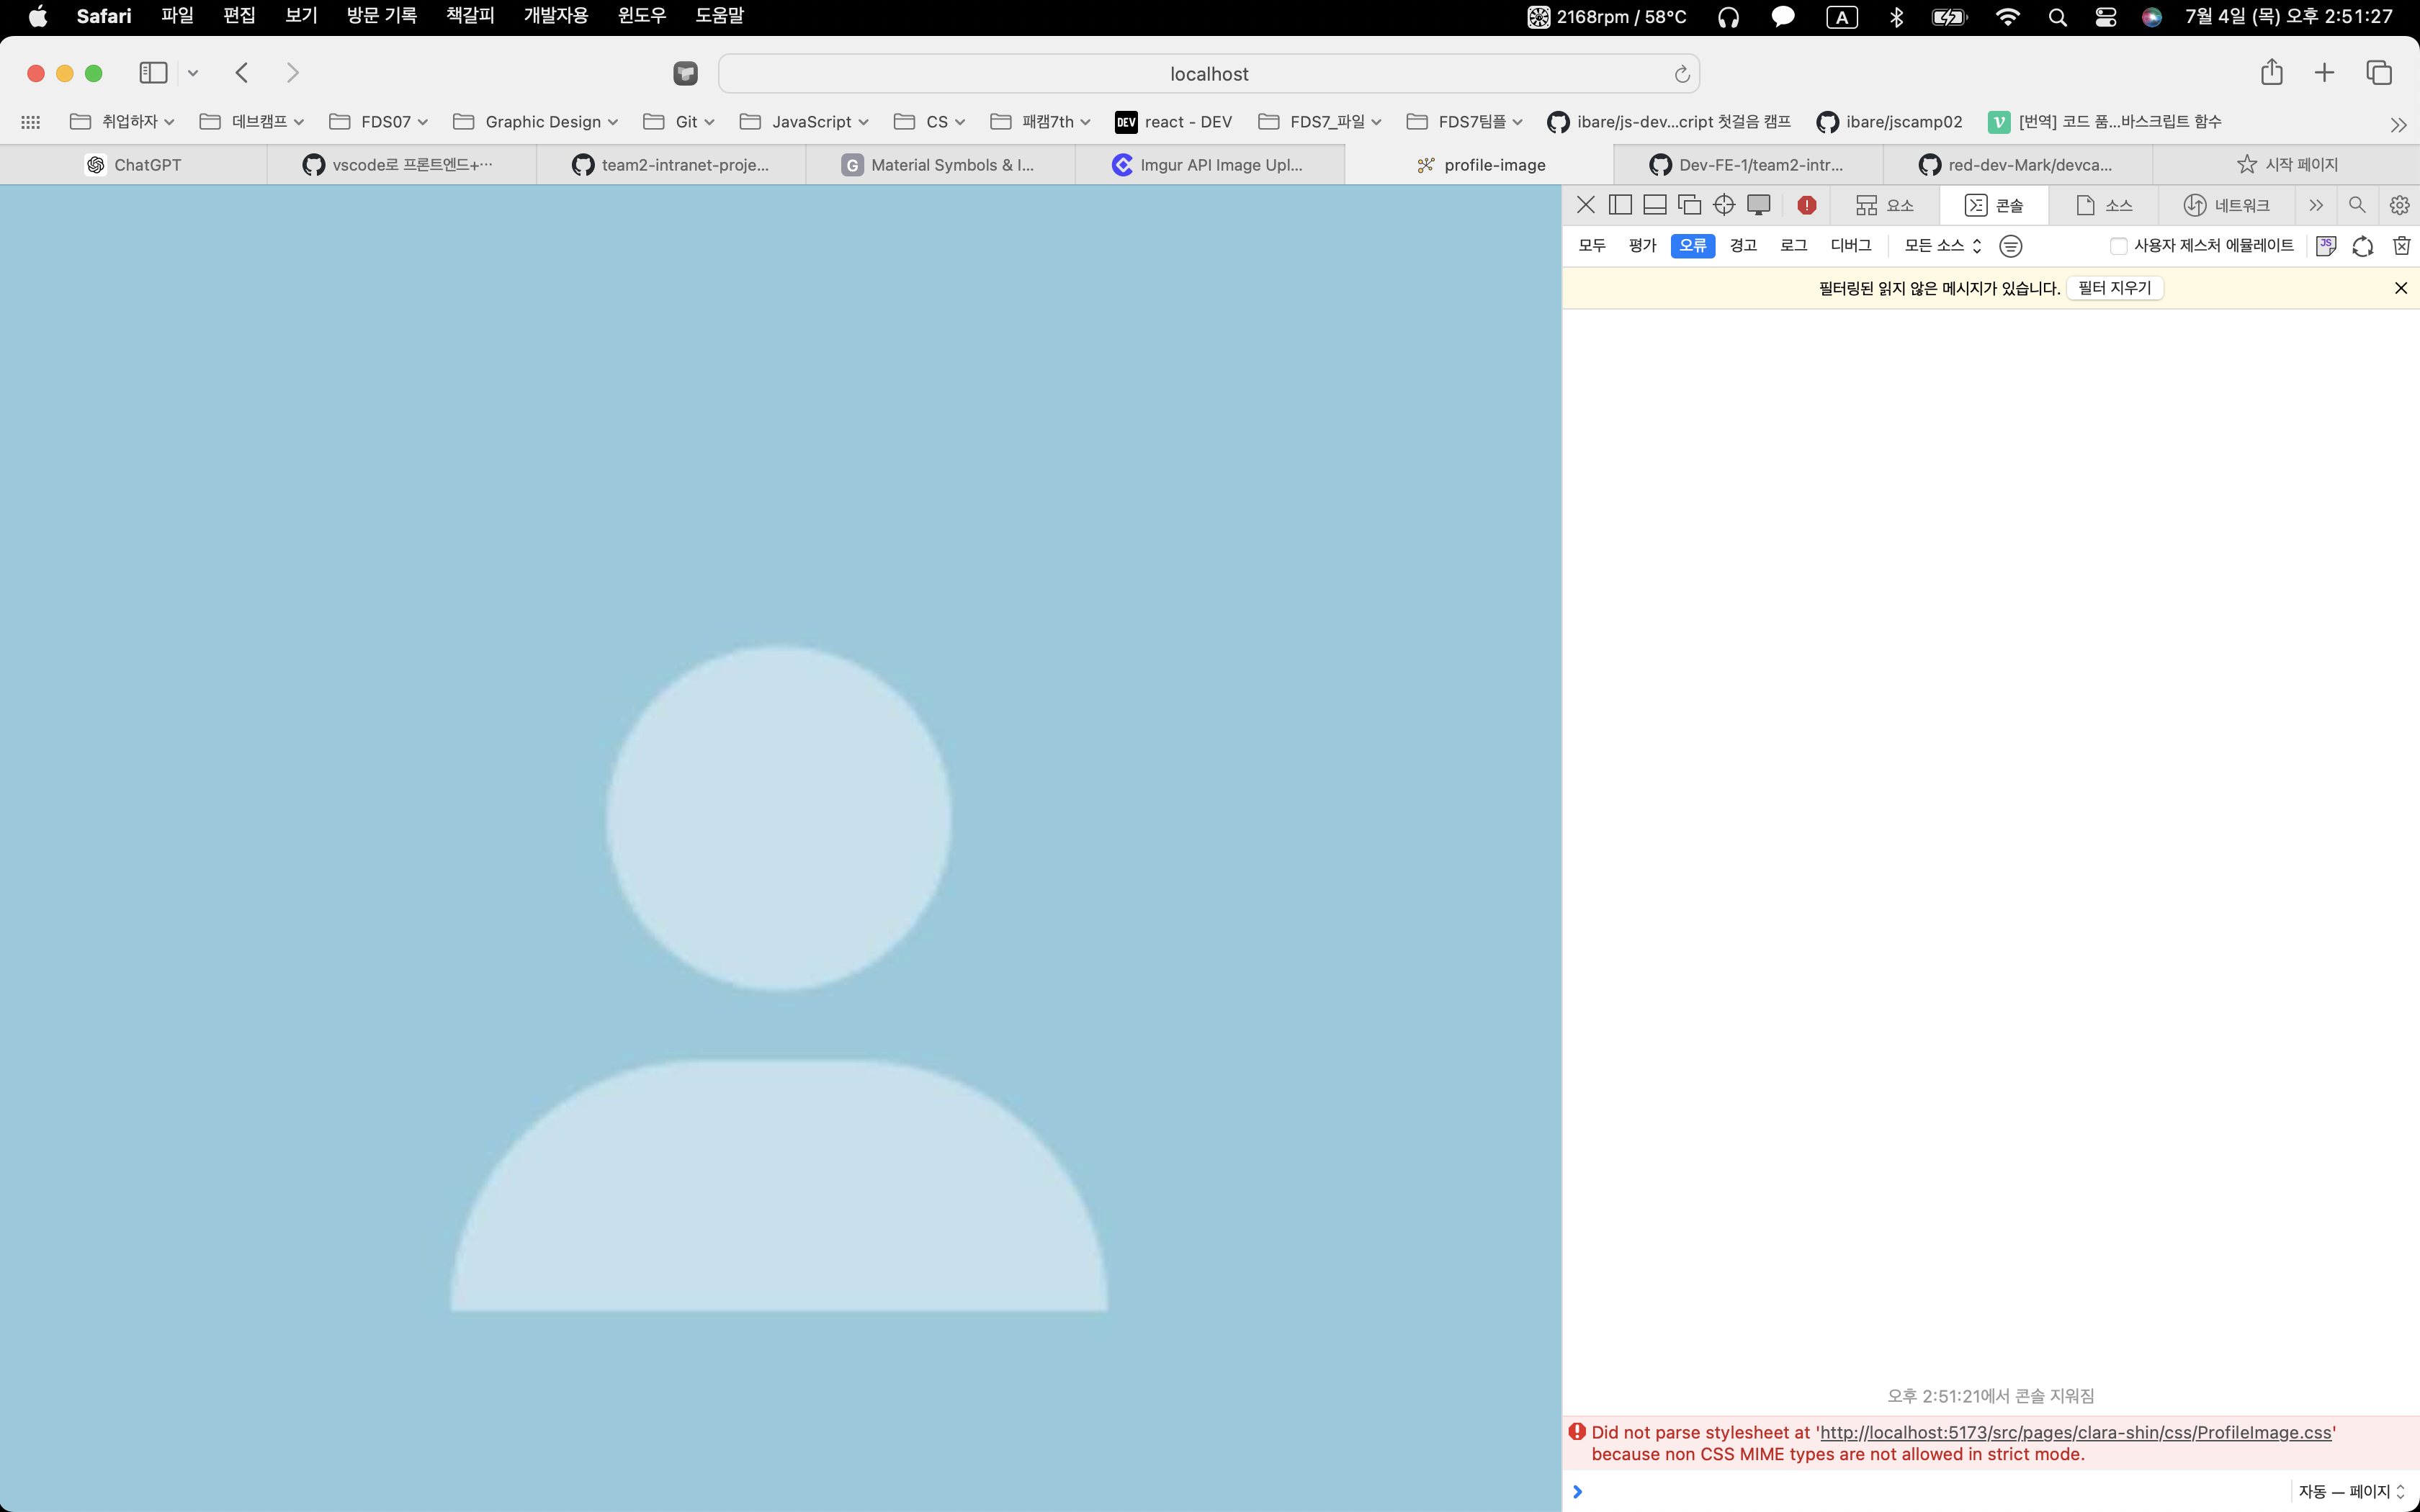2420x1512 pixels.
Task: Click the 필터 지우기 button
Action: click(2114, 288)
